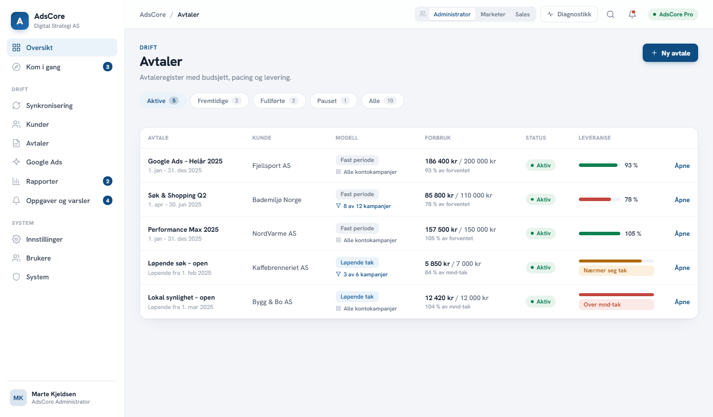Click the Rapporter badge showing 2
Viewport: 713px width, 417px height.
[107, 181]
